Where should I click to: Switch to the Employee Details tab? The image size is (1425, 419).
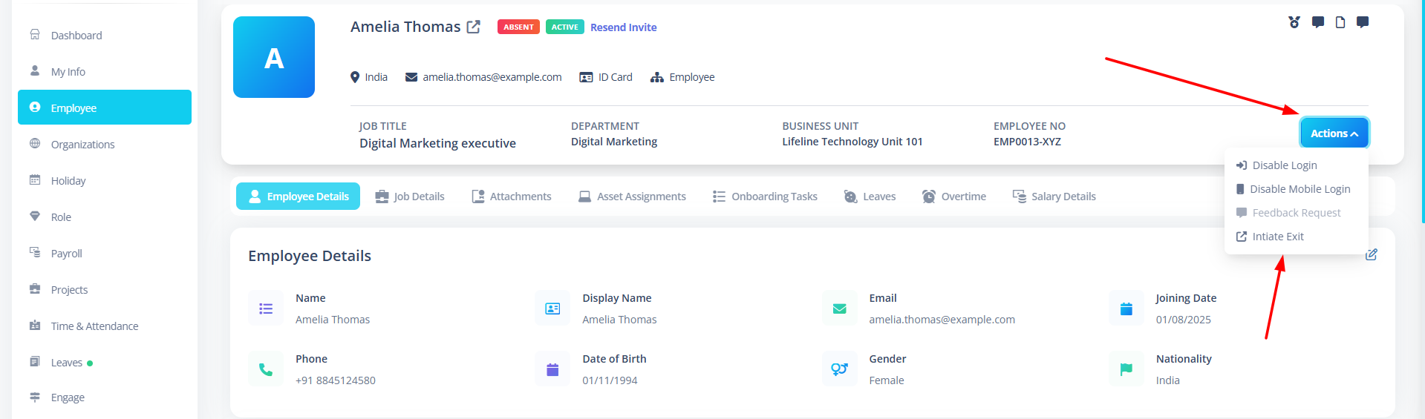[x=299, y=197]
